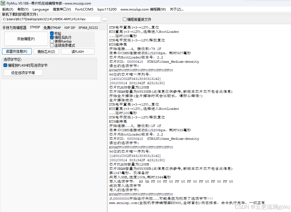
Task: Open the 系统(X) menu
Action: click(x=8, y=9)
